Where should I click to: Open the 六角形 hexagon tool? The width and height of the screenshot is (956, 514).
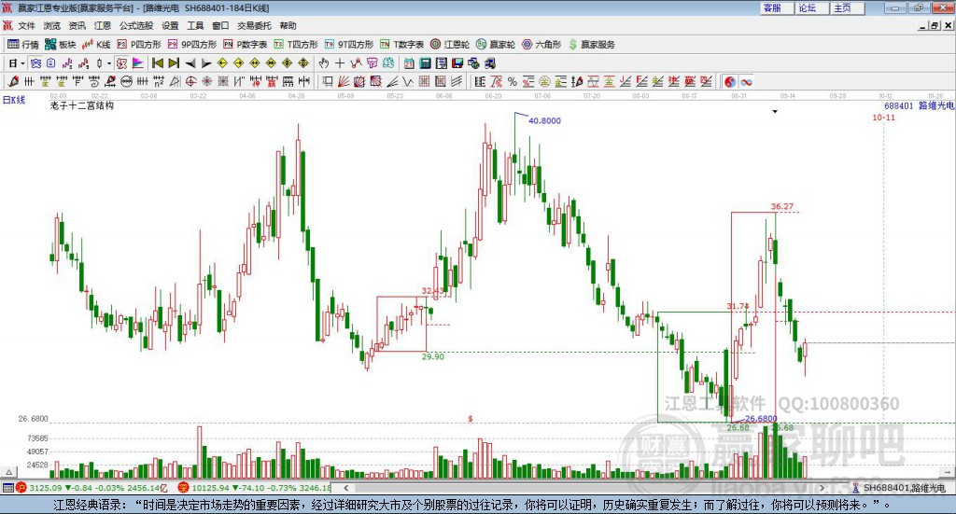tap(541, 45)
